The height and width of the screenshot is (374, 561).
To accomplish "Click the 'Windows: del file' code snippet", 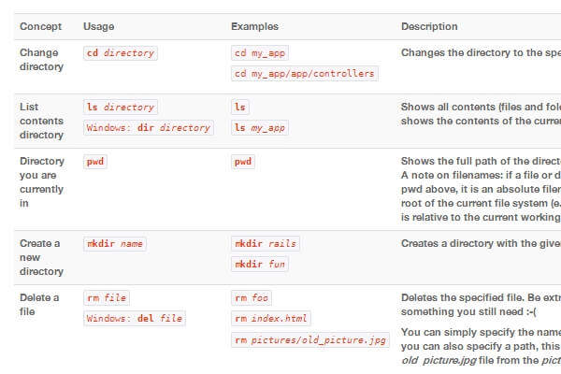I will [x=134, y=319].
